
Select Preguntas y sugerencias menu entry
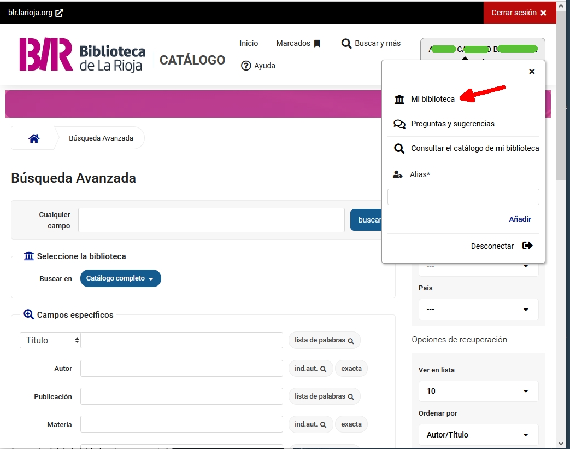[x=452, y=124]
